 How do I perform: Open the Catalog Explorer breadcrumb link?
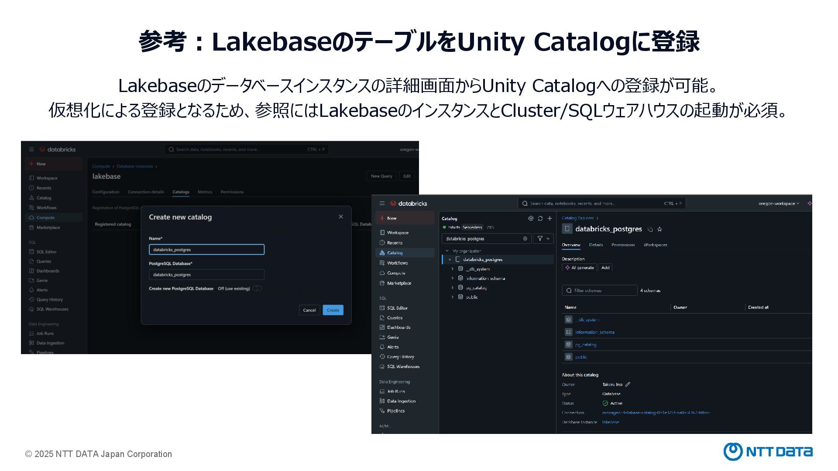coord(577,218)
